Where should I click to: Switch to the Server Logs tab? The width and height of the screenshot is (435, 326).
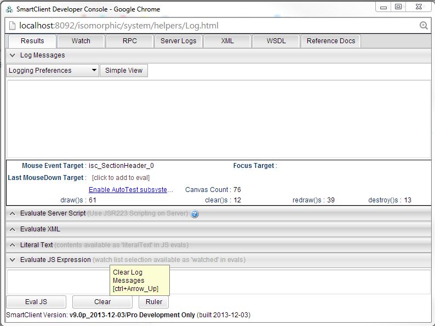tap(178, 41)
